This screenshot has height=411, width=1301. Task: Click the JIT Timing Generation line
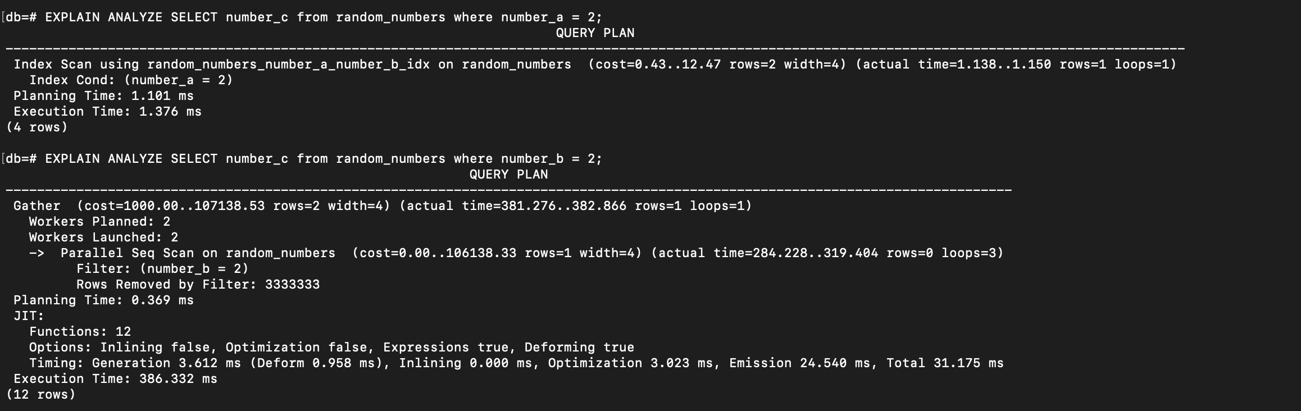(516, 363)
